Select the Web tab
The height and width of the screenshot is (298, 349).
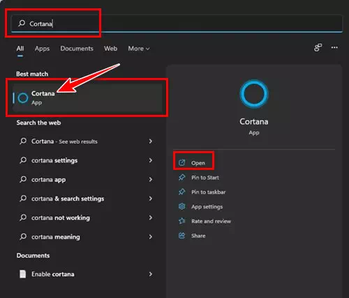(x=111, y=49)
